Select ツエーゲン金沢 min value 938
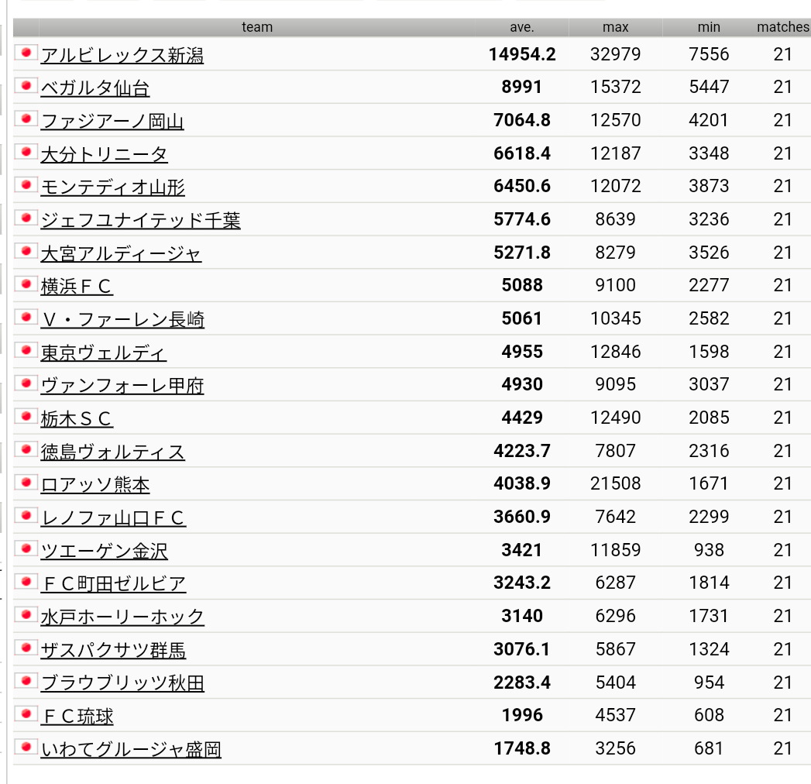 709,550
